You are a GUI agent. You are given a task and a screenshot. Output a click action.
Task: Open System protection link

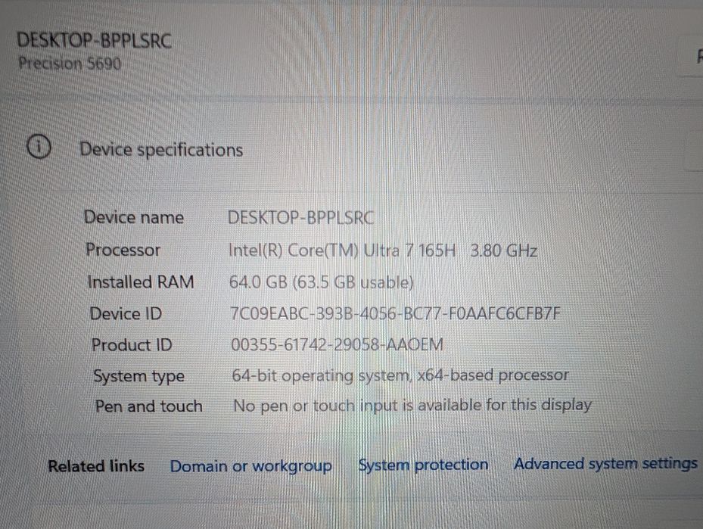click(423, 465)
